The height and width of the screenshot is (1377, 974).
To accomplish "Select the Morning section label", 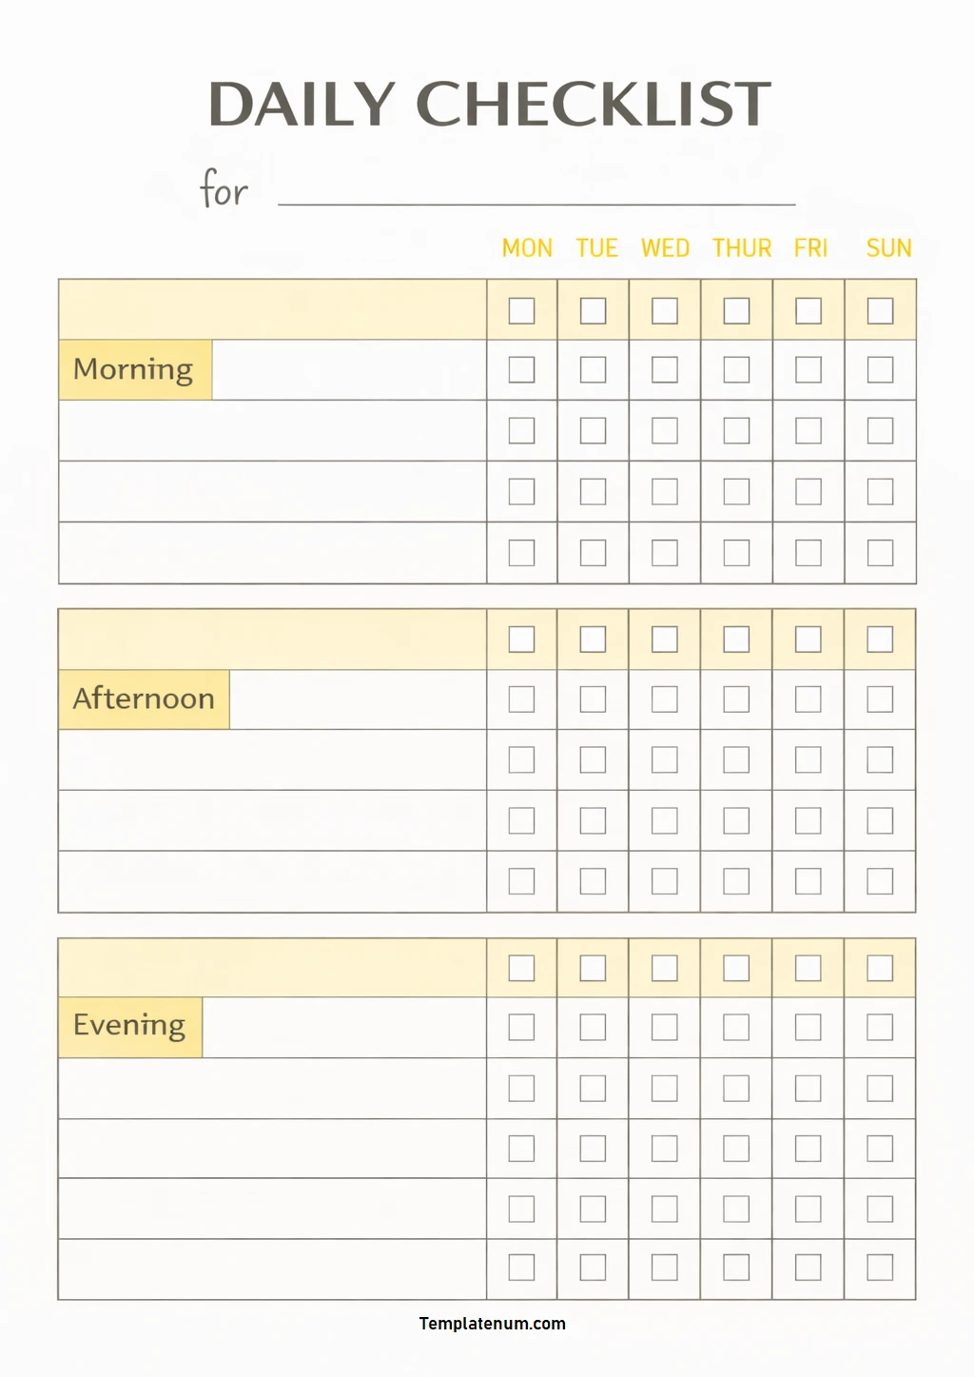I will pos(134,369).
